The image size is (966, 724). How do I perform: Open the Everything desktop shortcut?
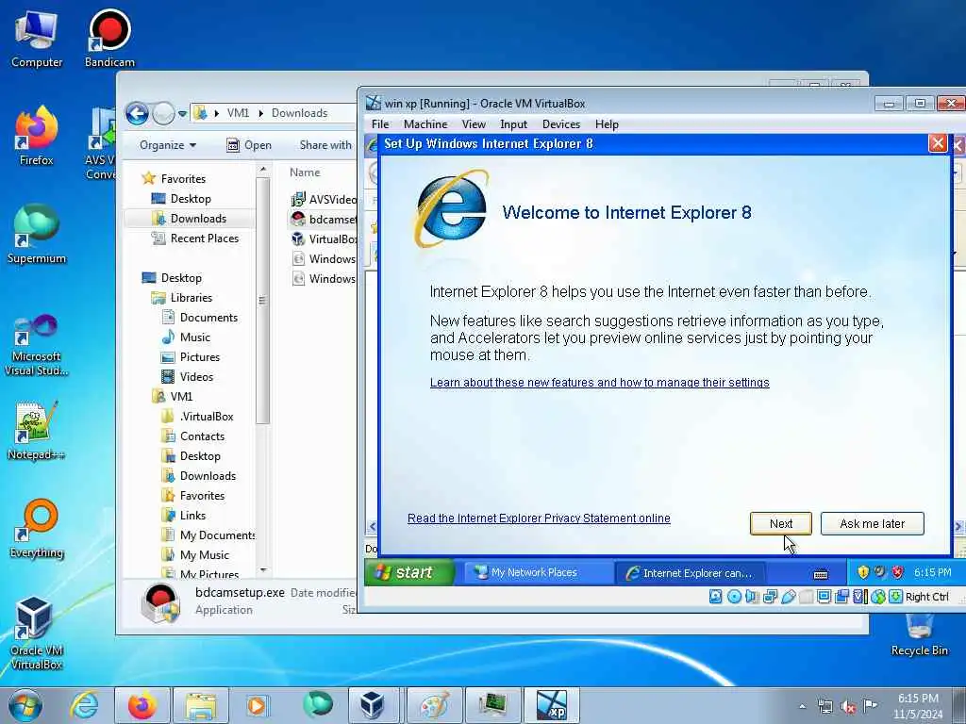(x=37, y=528)
